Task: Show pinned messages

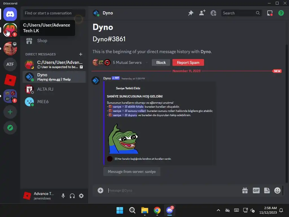Action: point(191,13)
